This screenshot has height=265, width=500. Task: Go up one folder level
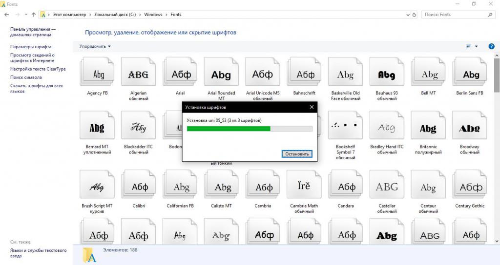pyautogui.click(x=34, y=15)
